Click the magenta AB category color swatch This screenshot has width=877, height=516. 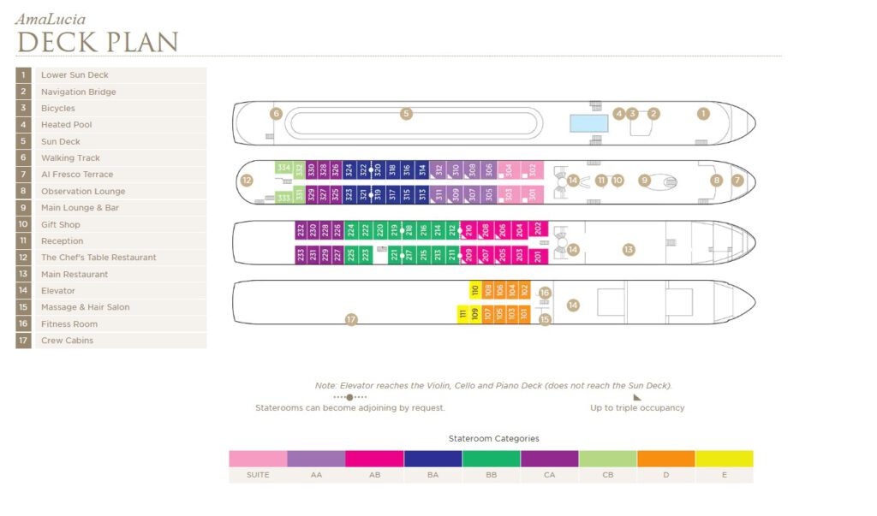coord(375,459)
